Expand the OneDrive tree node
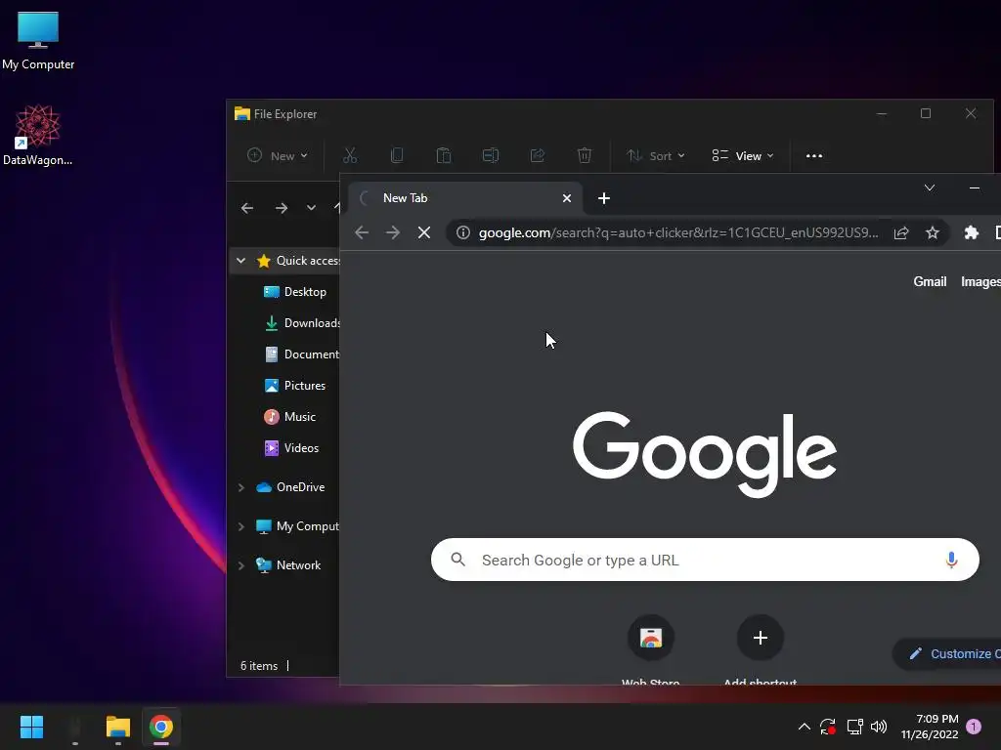Viewport: 1001px width, 750px height. 240,487
